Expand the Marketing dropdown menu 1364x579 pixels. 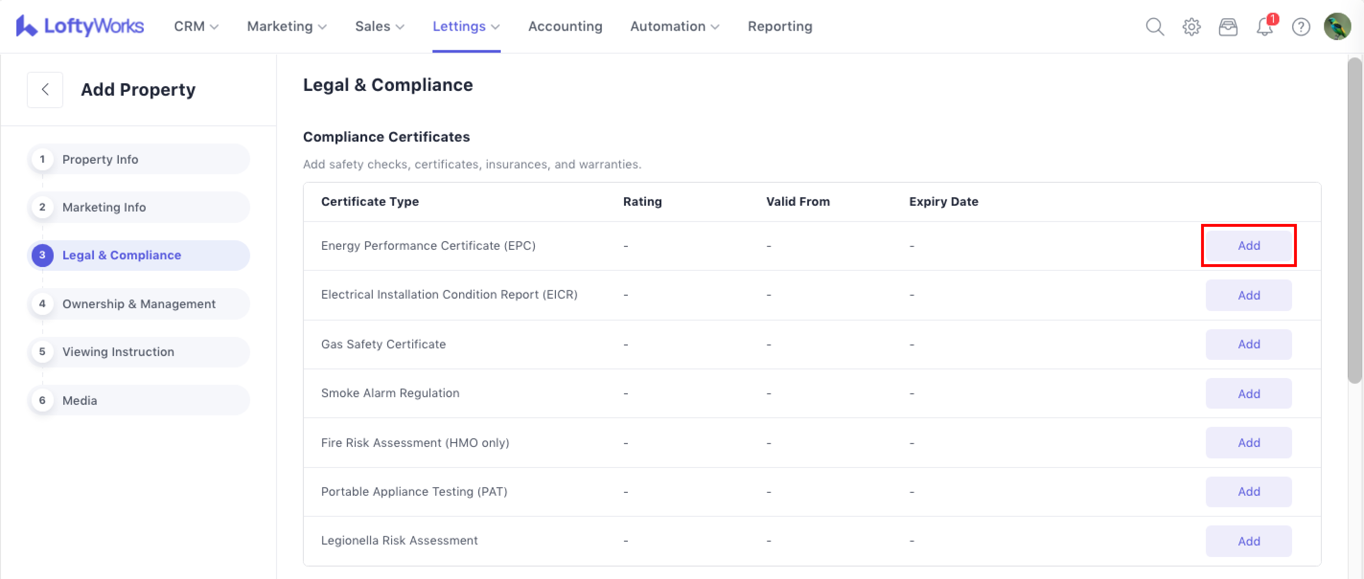click(287, 26)
